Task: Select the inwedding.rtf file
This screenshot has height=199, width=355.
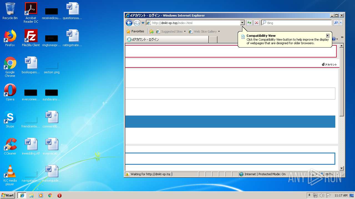Action: tap(31, 146)
